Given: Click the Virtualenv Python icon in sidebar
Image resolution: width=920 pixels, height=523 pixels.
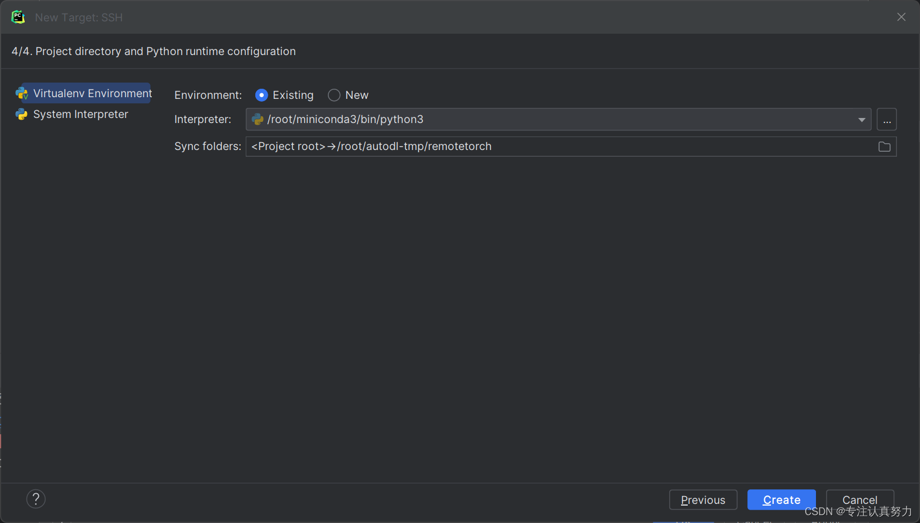Looking at the screenshot, I should [21, 94].
